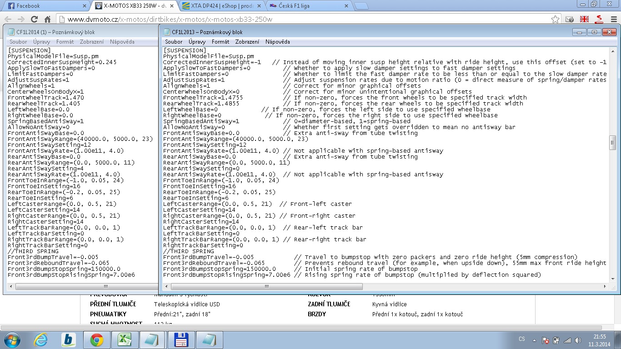Click RearAntiSwaySetting=4 line in CF1L2014
Image resolution: width=621 pixels, height=349 pixels.
pos(46,169)
